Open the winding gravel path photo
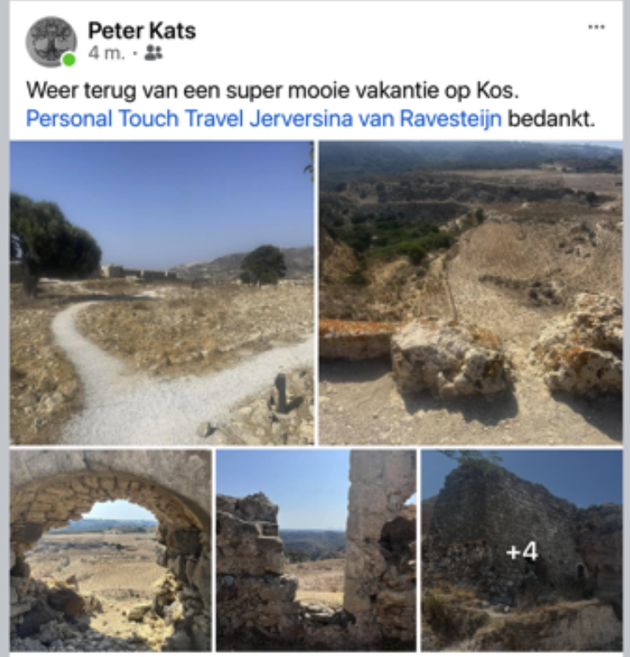This screenshot has height=657, width=630. click(x=162, y=293)
